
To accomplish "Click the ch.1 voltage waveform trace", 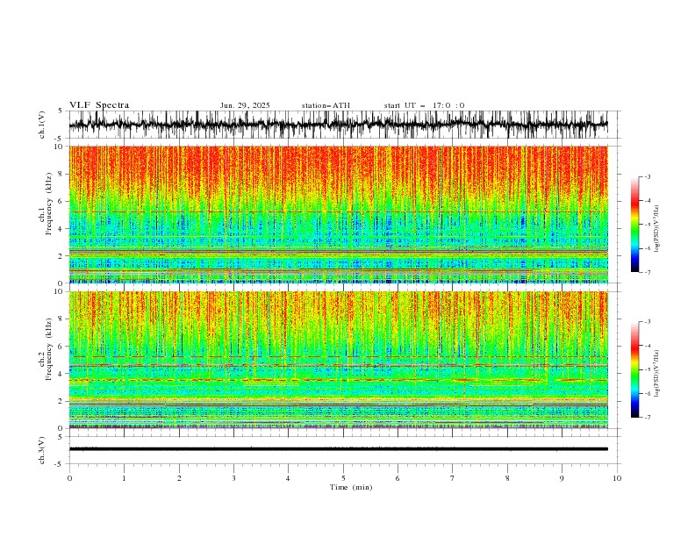I will tap(339, 125).
